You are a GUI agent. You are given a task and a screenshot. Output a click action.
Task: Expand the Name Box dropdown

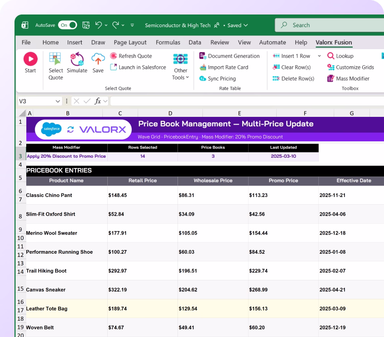(58, 101)
